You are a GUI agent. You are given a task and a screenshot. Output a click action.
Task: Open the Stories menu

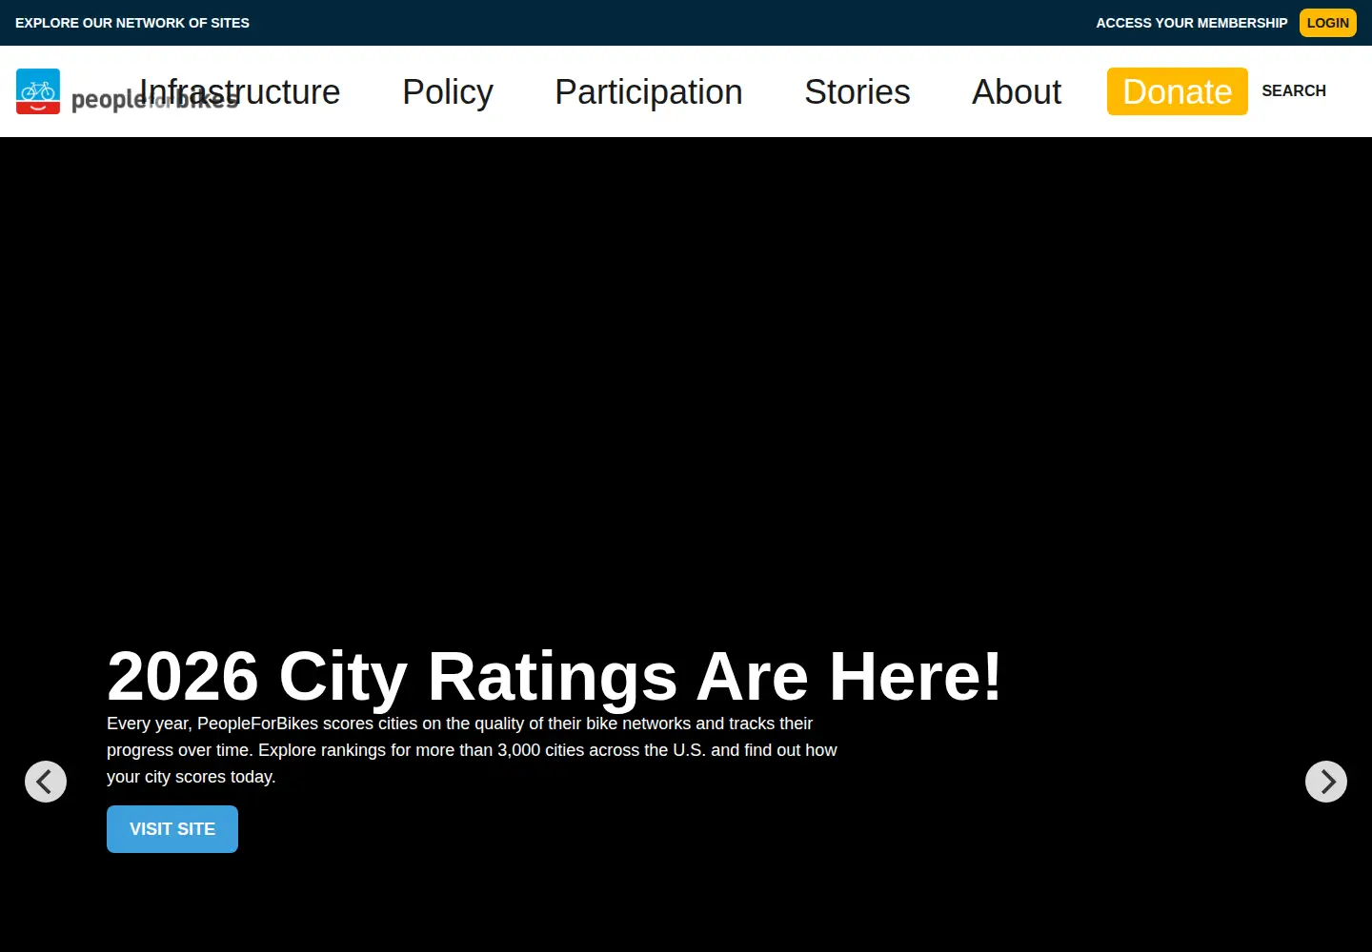[x=857, y=92]
